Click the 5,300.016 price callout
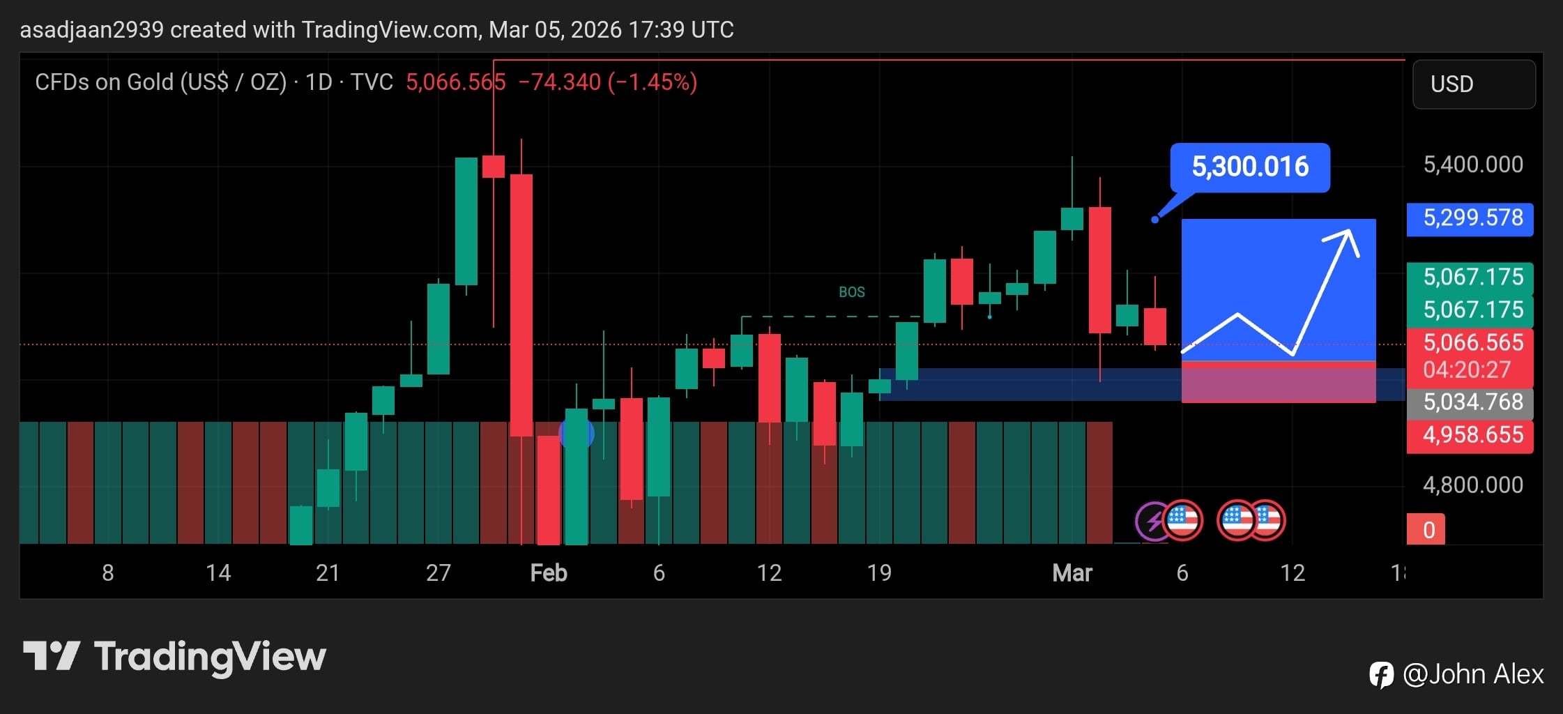The image size is (1563, 714). coord(1250,167)
